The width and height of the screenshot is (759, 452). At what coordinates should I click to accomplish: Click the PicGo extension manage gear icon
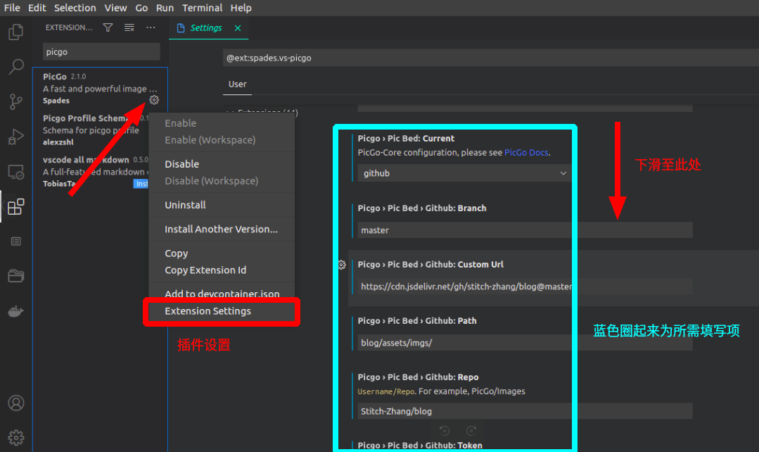(154, 100)
